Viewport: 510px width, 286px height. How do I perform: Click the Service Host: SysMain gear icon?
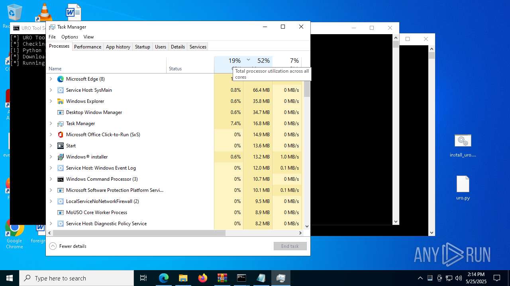61,90
